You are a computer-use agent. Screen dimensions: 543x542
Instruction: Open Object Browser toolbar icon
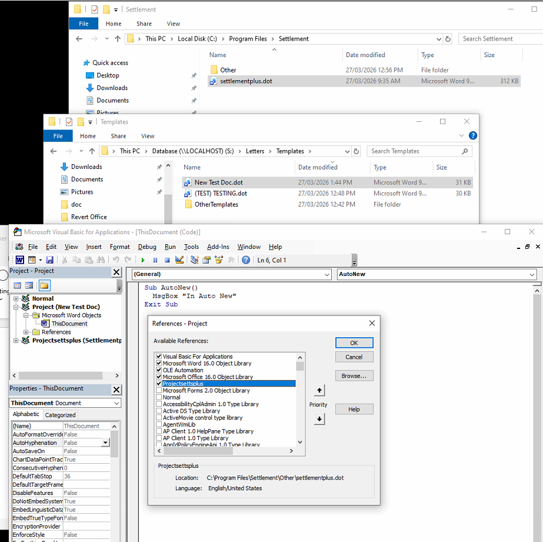click(219, 260)
